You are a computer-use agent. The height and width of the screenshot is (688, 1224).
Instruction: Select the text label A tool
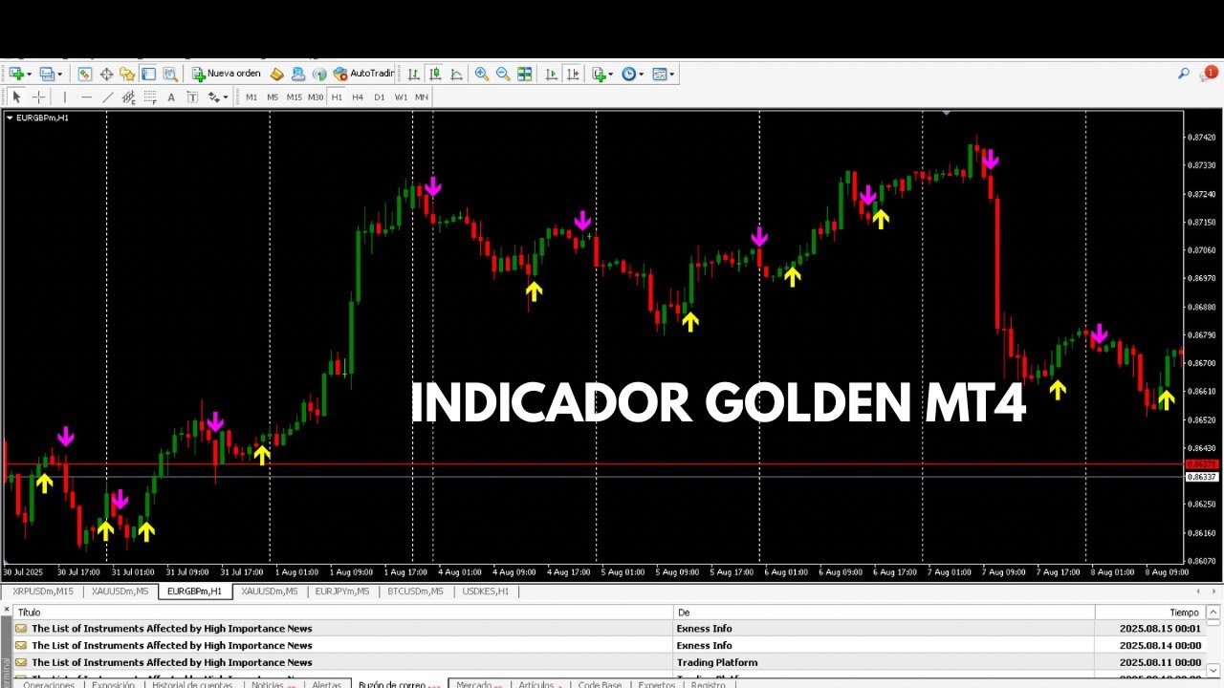click(x=171, y=97)
